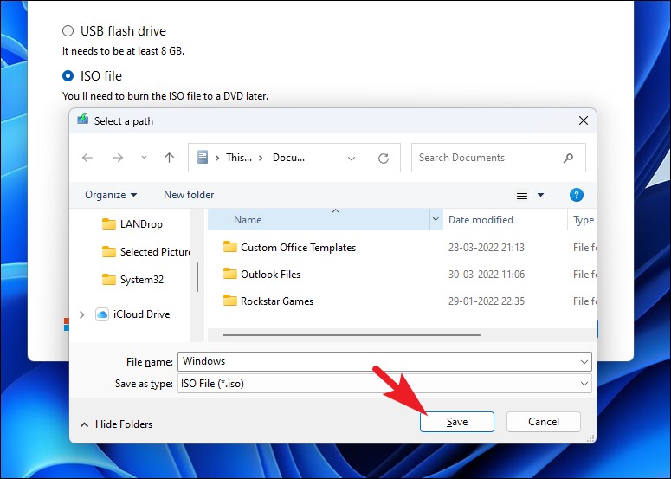The image size is (671, 479).
Task: Select LANDrop folder in navigation pane
Action: point(141,223)
